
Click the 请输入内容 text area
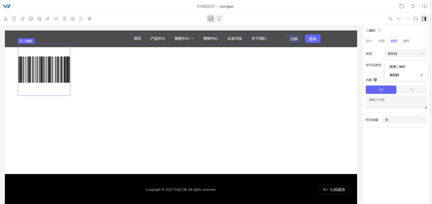tap(396, 102)
